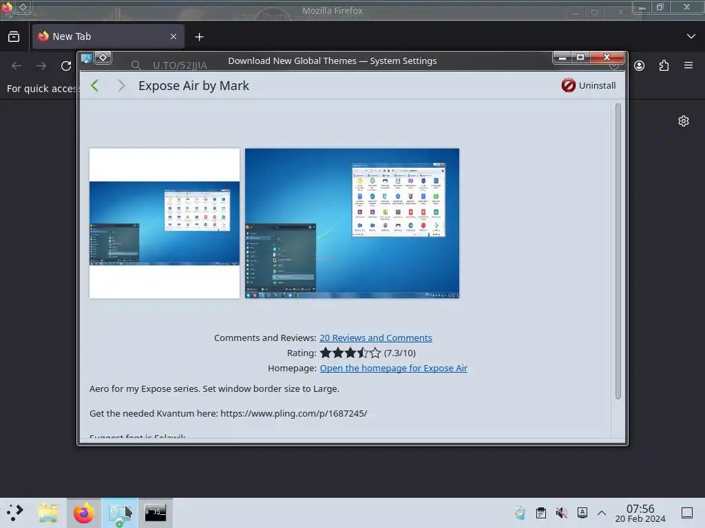View the first Expose Air preview thumbnail

165,223
